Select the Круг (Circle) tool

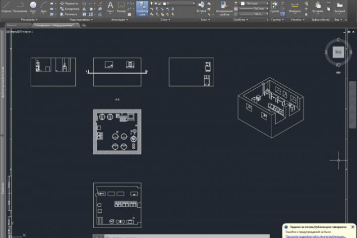tap(33, 7)
